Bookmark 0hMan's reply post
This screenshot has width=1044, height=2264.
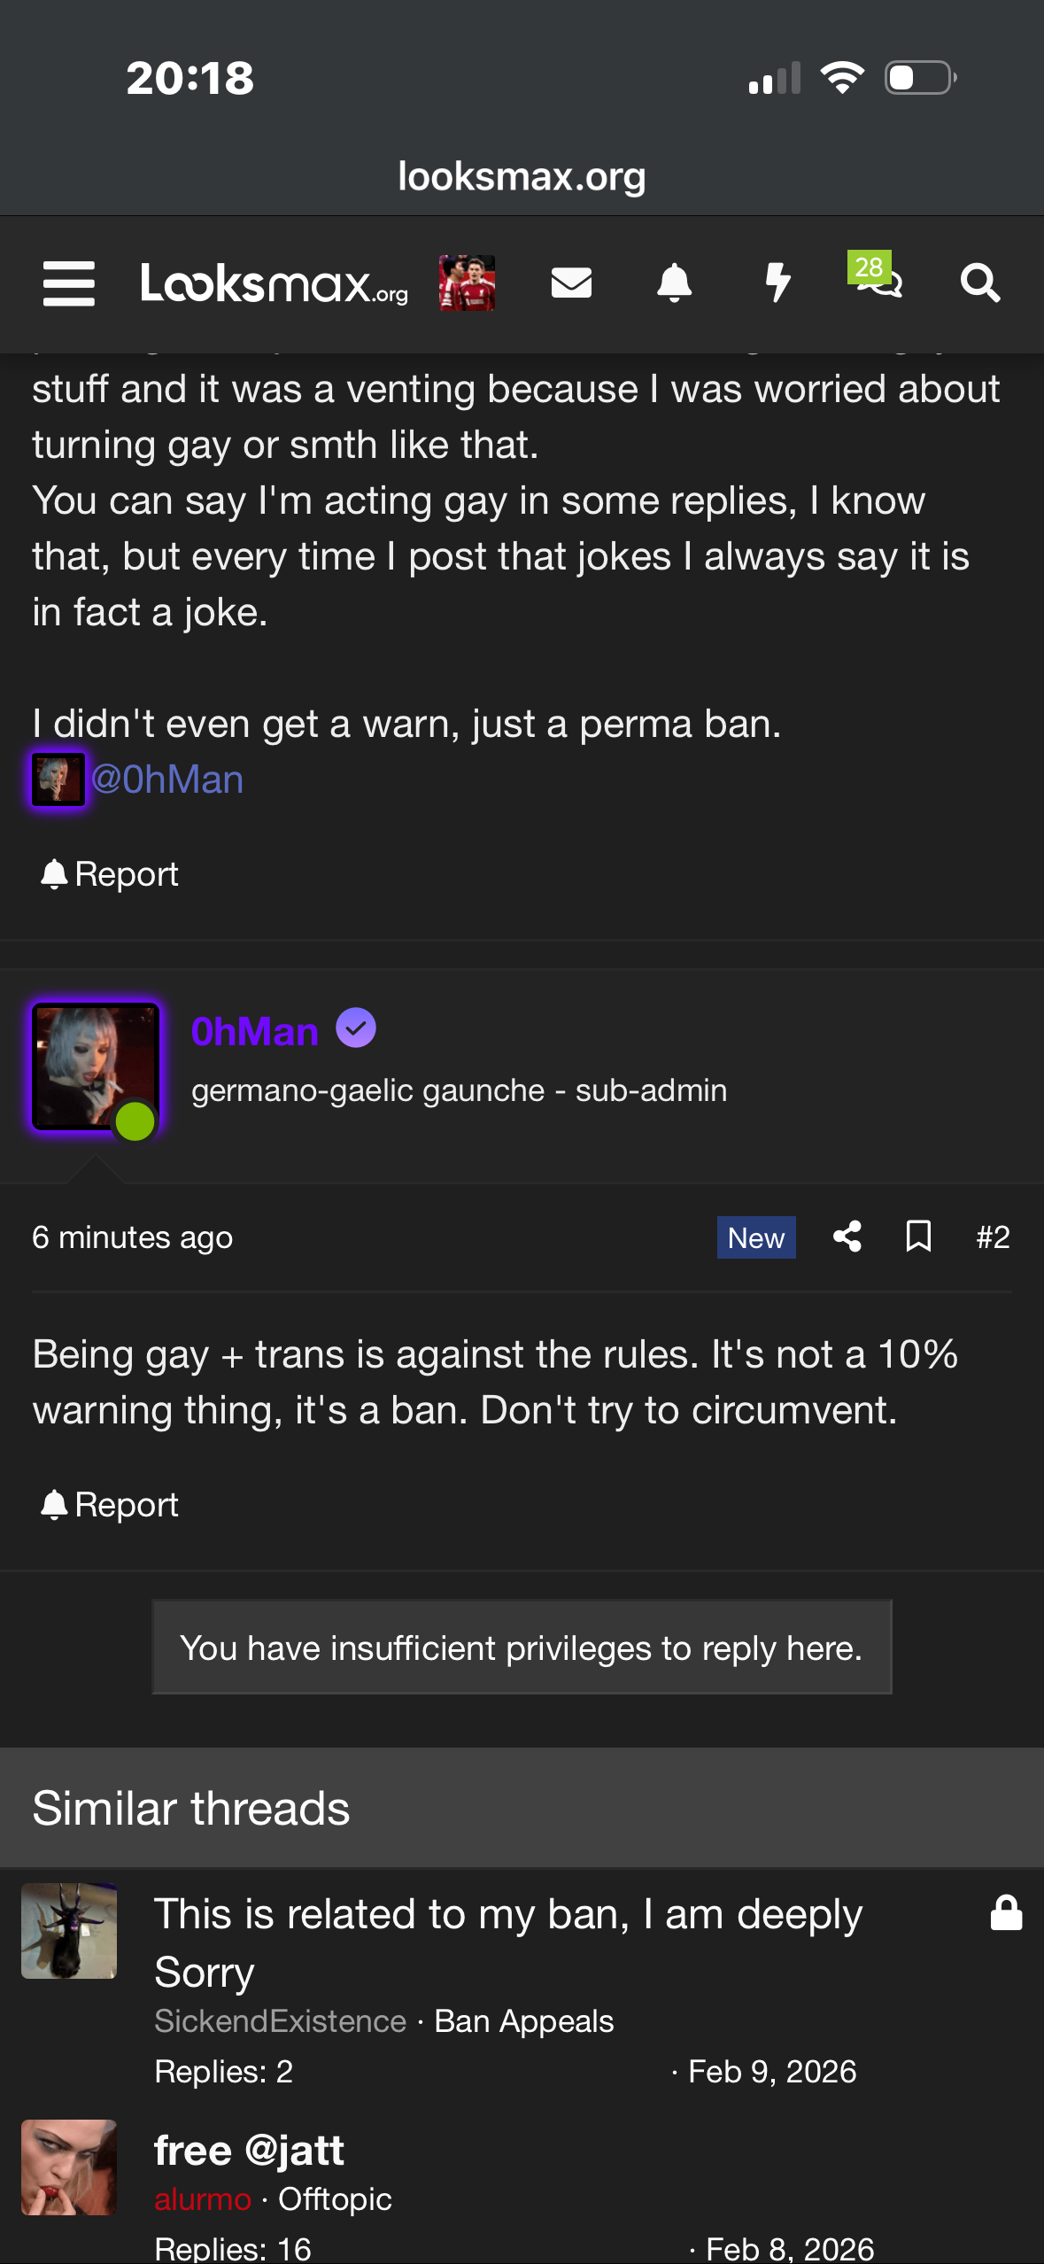point(918,1237)
